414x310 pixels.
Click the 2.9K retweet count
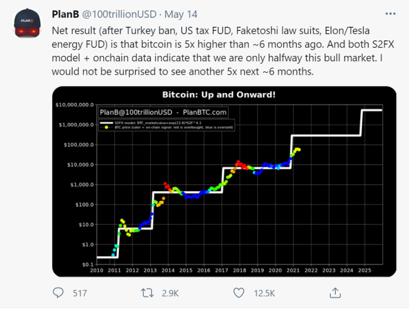point(170,293)
